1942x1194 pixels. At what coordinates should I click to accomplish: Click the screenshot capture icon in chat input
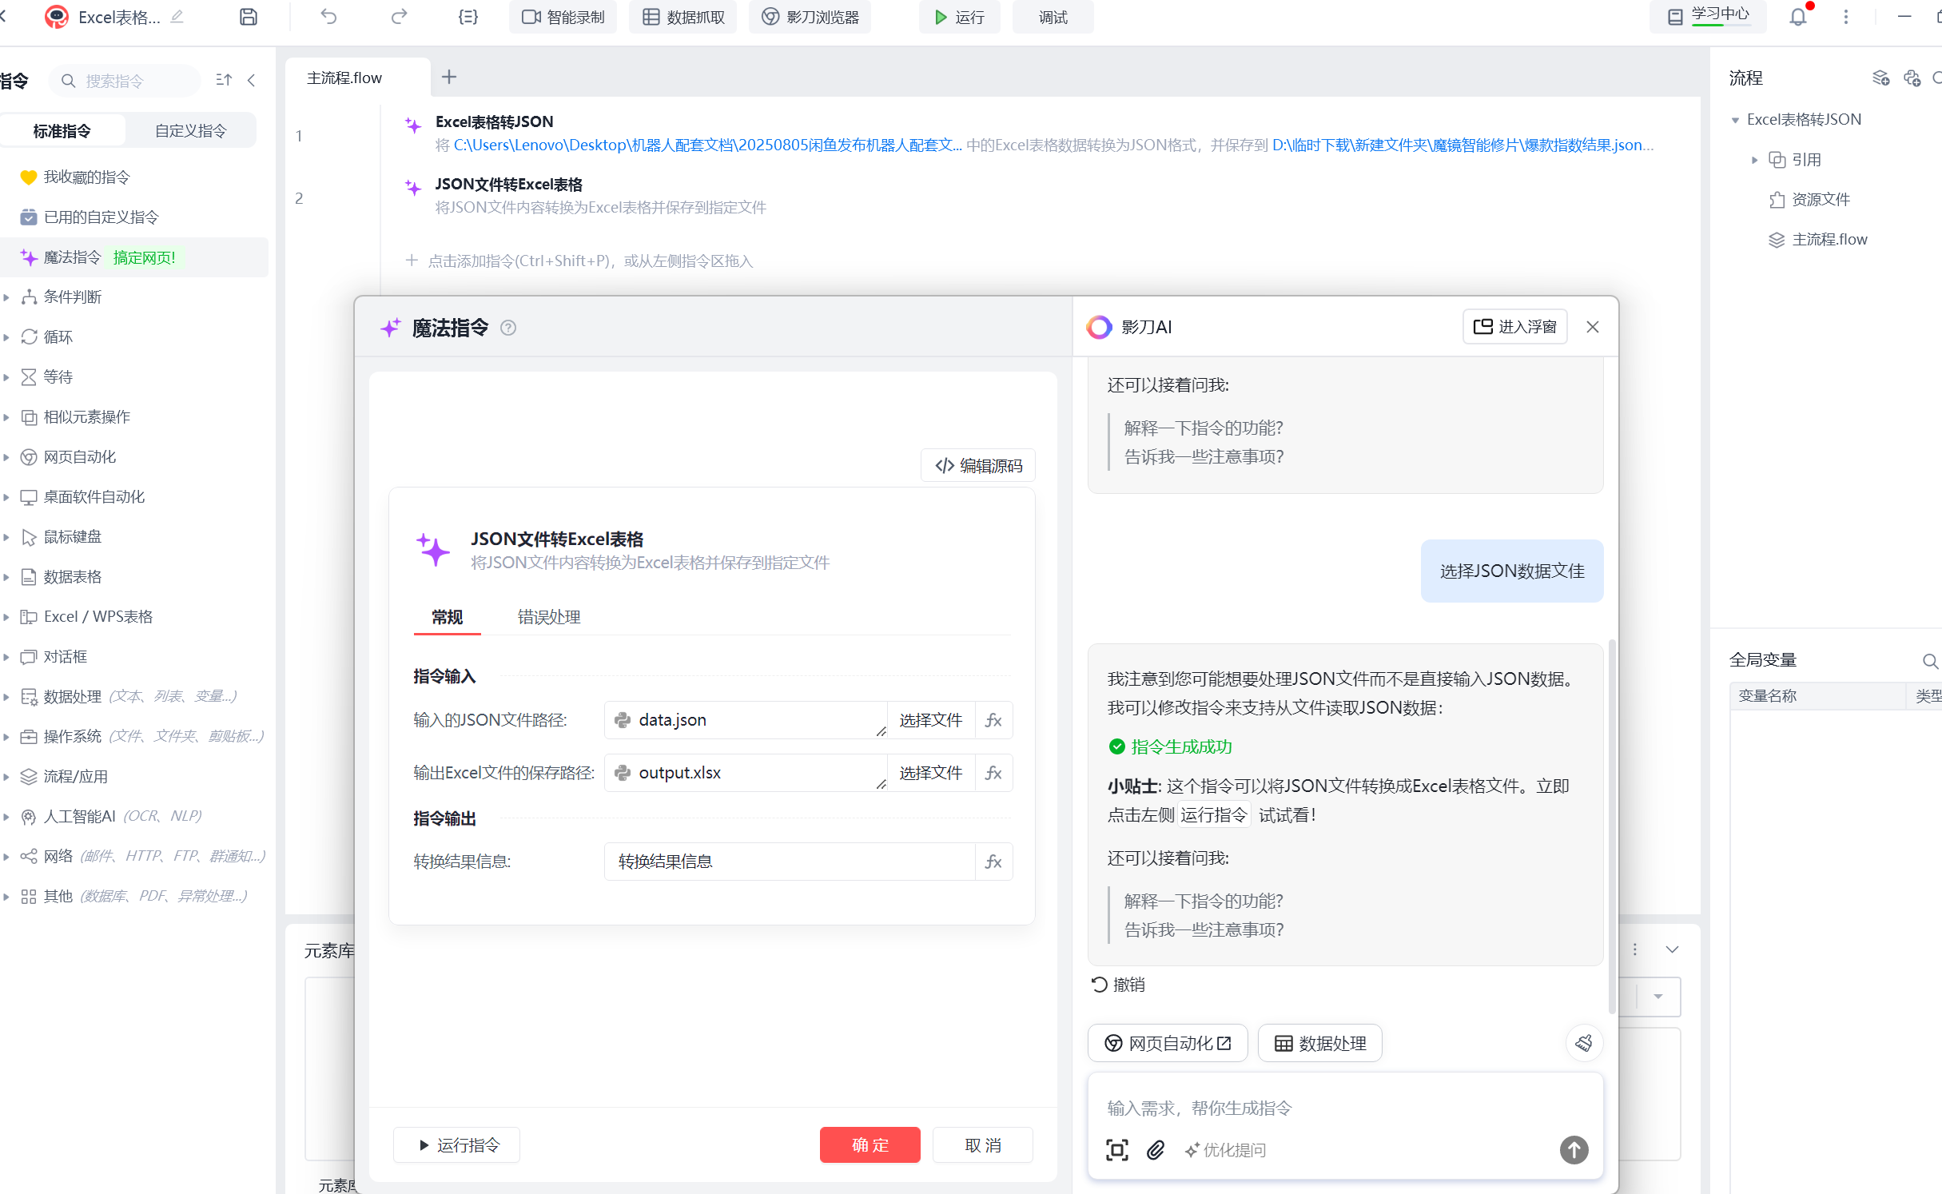pos(1116,1150)
